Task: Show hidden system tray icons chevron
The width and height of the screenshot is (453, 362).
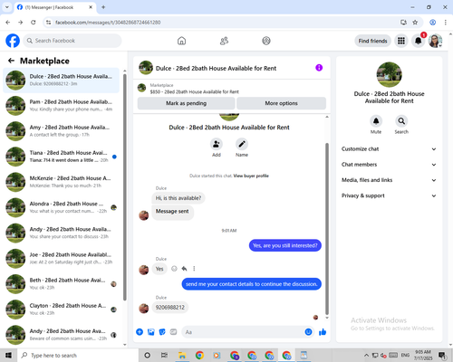Action: coord(366,355)
